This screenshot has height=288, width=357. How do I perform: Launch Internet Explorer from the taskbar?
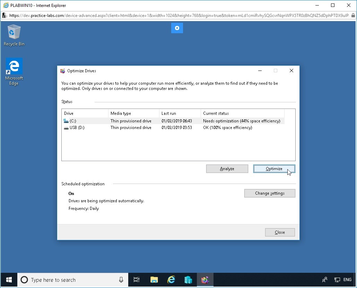171,280
